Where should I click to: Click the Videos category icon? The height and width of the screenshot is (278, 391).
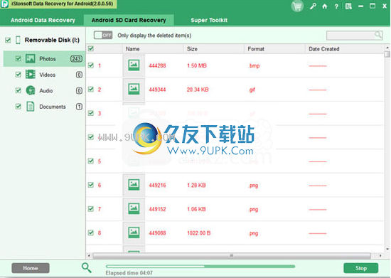[30, 75]
